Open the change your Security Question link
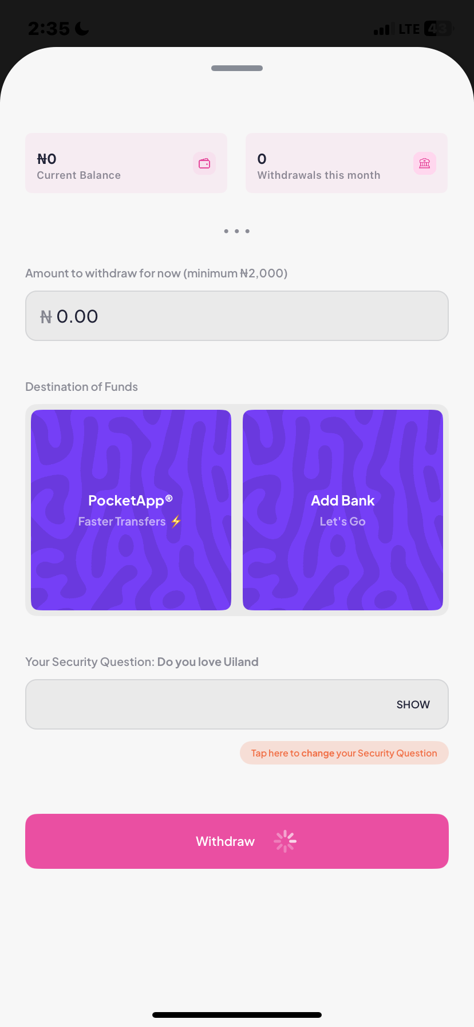 point(344,753)
